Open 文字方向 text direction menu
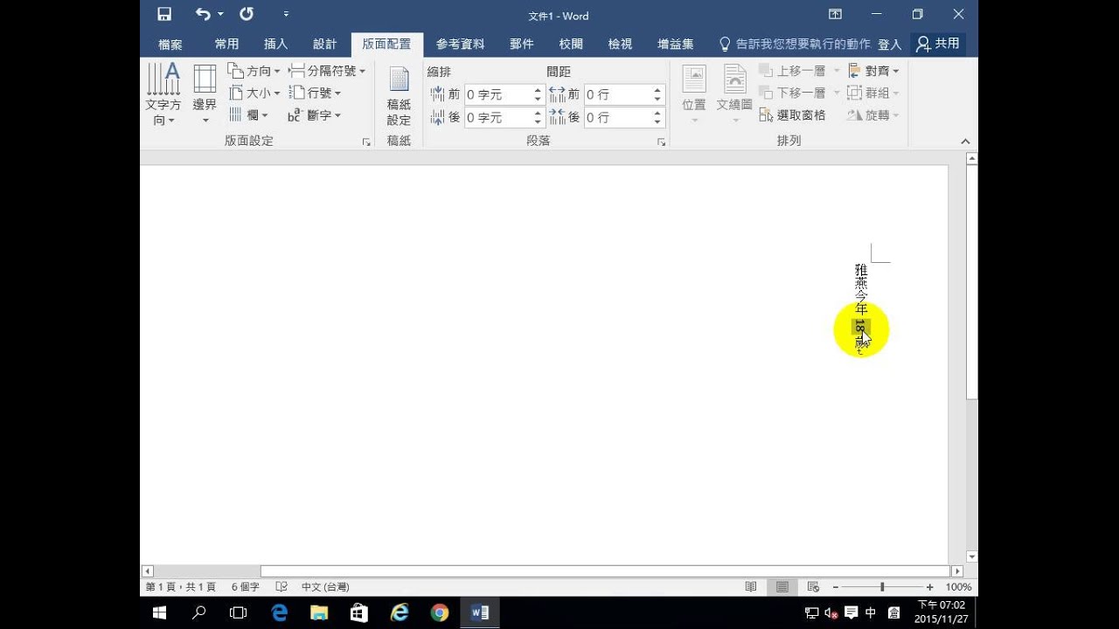The height and width of the screenshot is (629, 1119). [x=163, y=94]
